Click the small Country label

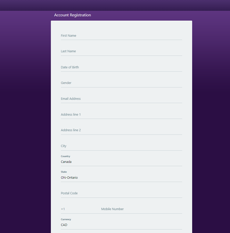[65, 156]
